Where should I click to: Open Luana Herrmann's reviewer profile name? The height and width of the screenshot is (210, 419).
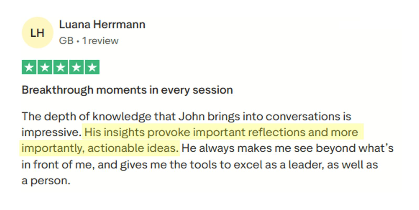pyautogui.click(x=102, y=25)
